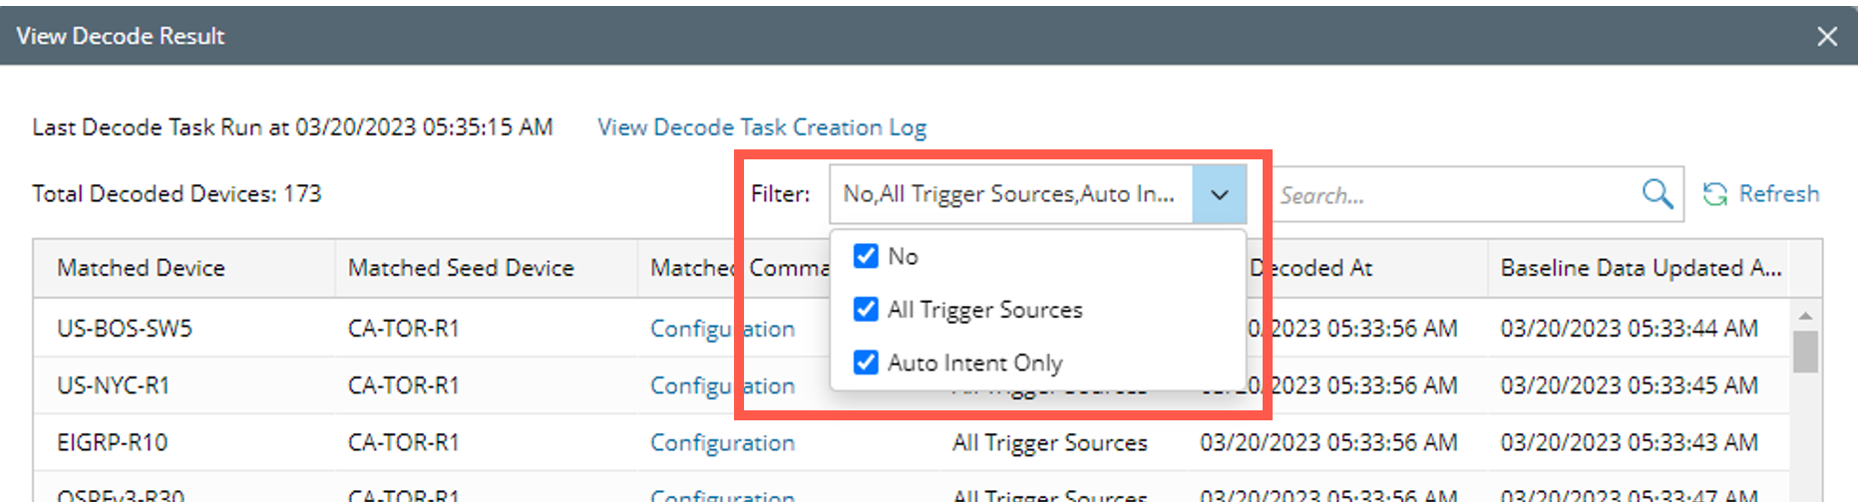Image resolution: width=1861 pixels, height=502 pixels.
Task: Type in the Search field
Action: tap(1456, 195)
